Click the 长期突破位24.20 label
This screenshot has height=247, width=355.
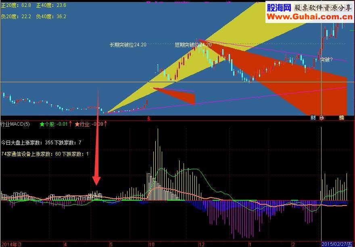pos(128,45)
